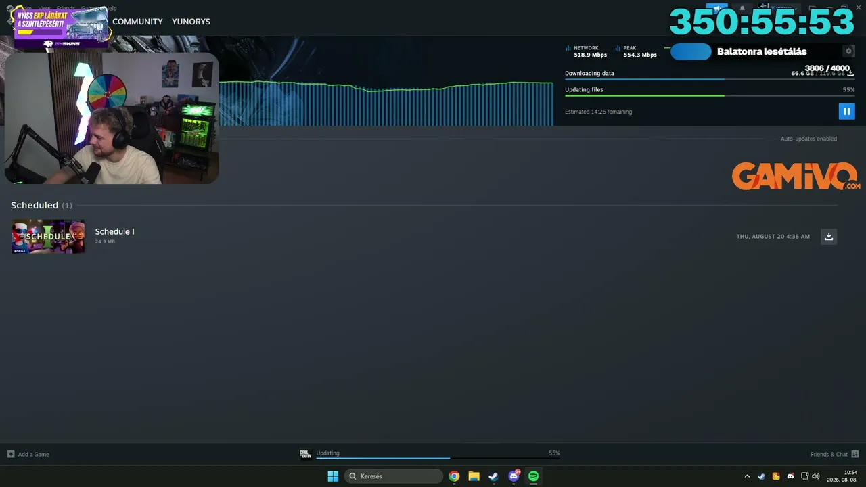Click Add a Game
866x487 pixels.
click(x=28, y=454)
